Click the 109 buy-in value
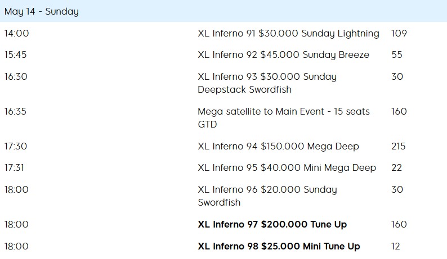447x259 pixels. coord(399,33)
